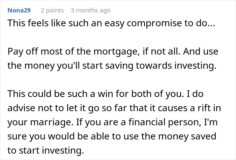The width and height of the screenshot is (236, 160).
Task: Open the Nona29 user profile link
Action: coord(19,10)
